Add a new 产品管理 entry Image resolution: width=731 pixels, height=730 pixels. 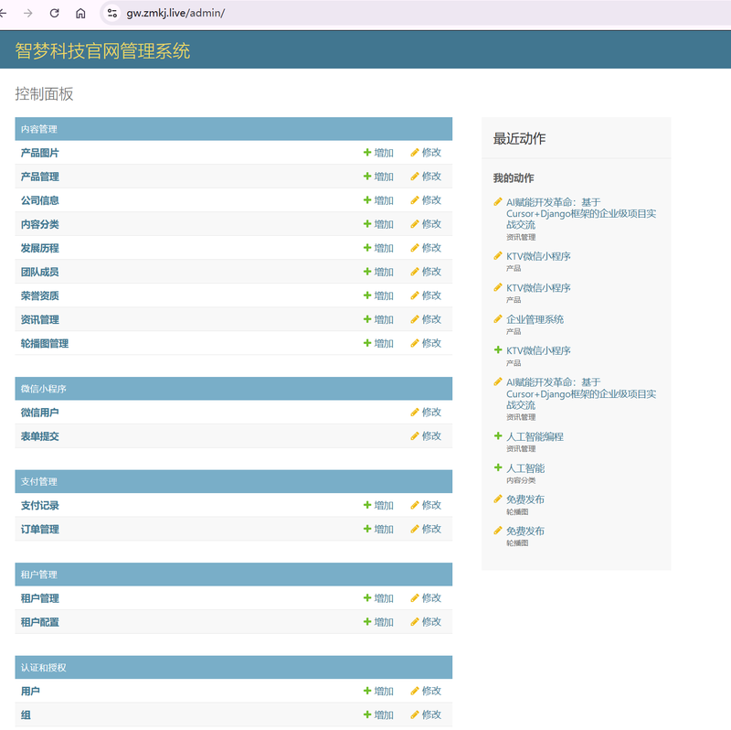(x=378, y=177)
